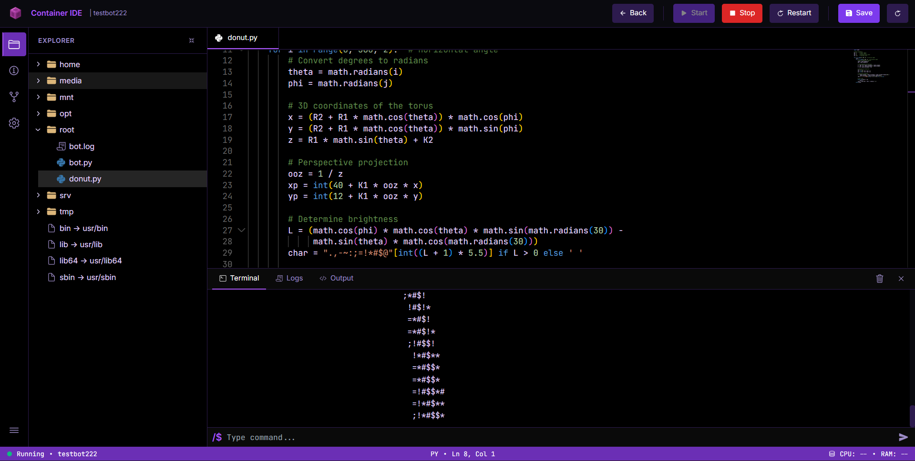Click the red Stop button

click(x=742, y=13)
